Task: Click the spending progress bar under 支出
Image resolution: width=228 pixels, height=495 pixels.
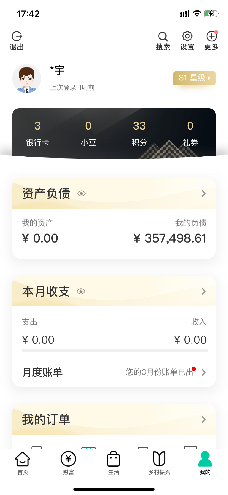Action: click(x=115, y=351)
